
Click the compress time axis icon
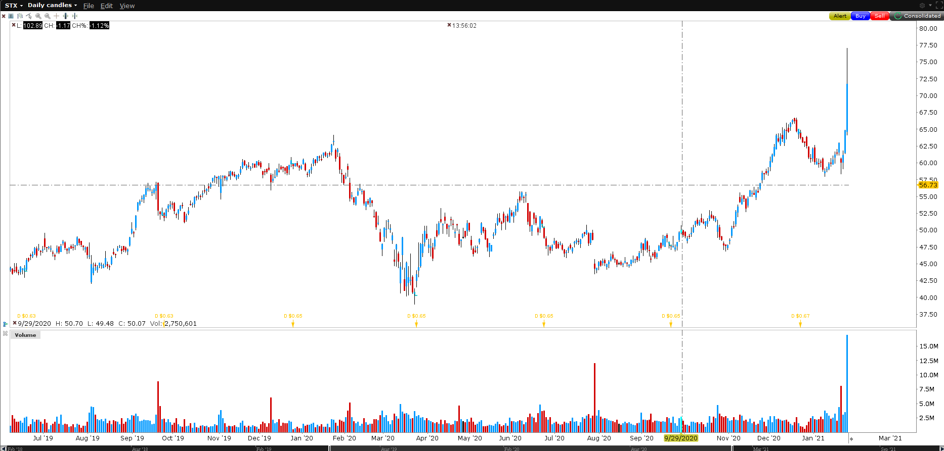point(74,16)
